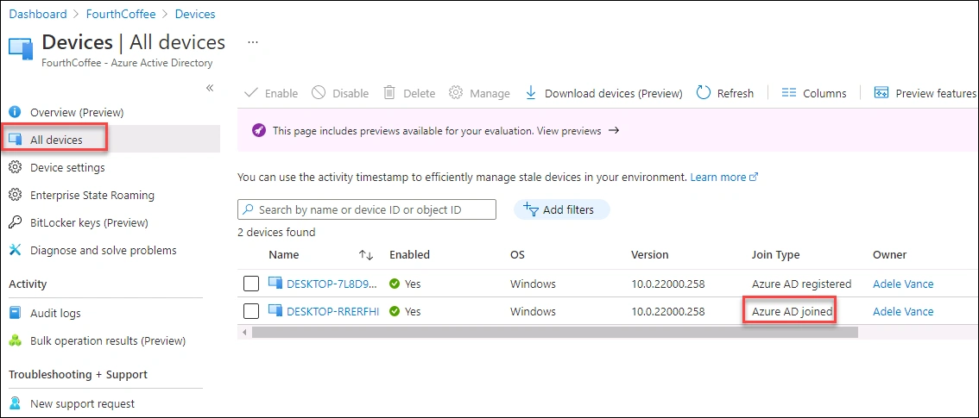Check the DESKTOP-RRERFHI row checkbox
979x418 pixels.
pos(251,311)
